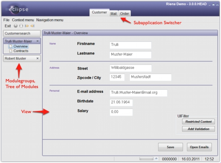Click the Exit toolbar item
Viewport: 221px width, 163px height.
tap(8, 26)
